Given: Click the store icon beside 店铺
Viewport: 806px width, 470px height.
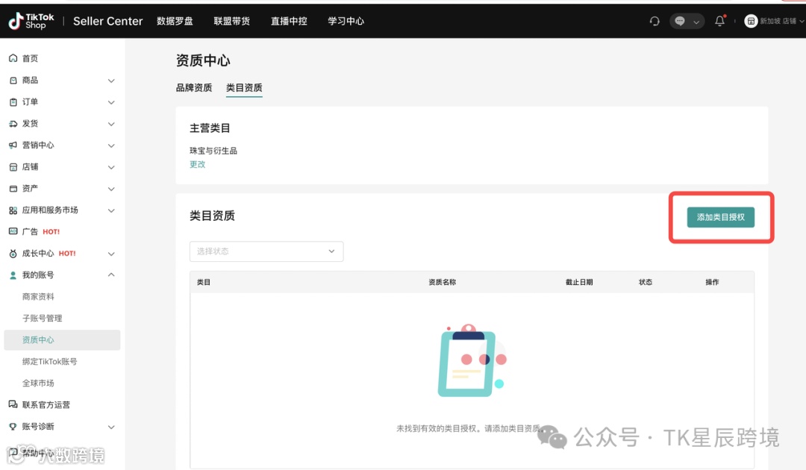Looking at the screenshot, I should coord(13,166).
